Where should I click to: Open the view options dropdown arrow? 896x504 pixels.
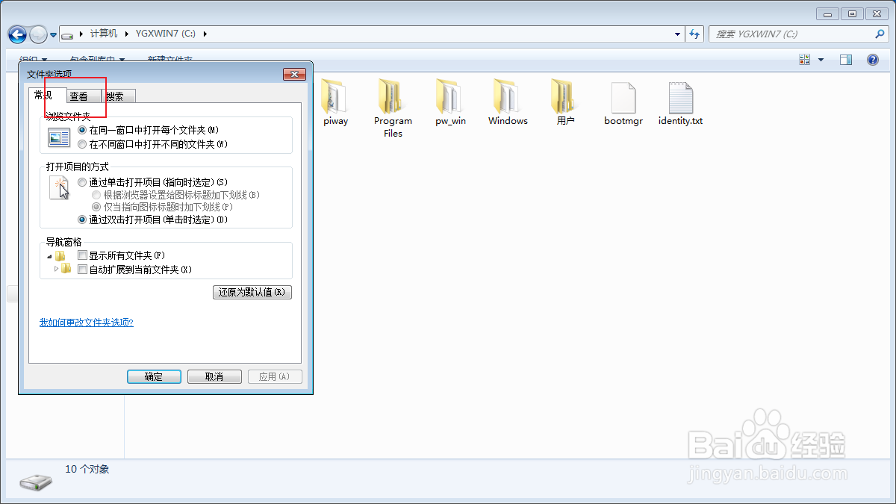click(821, 60)
